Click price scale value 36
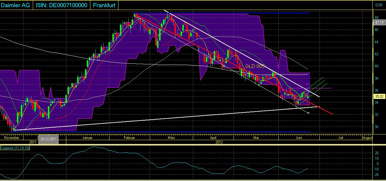Viewport: 386px width, 181px height. tap(377, 91)
